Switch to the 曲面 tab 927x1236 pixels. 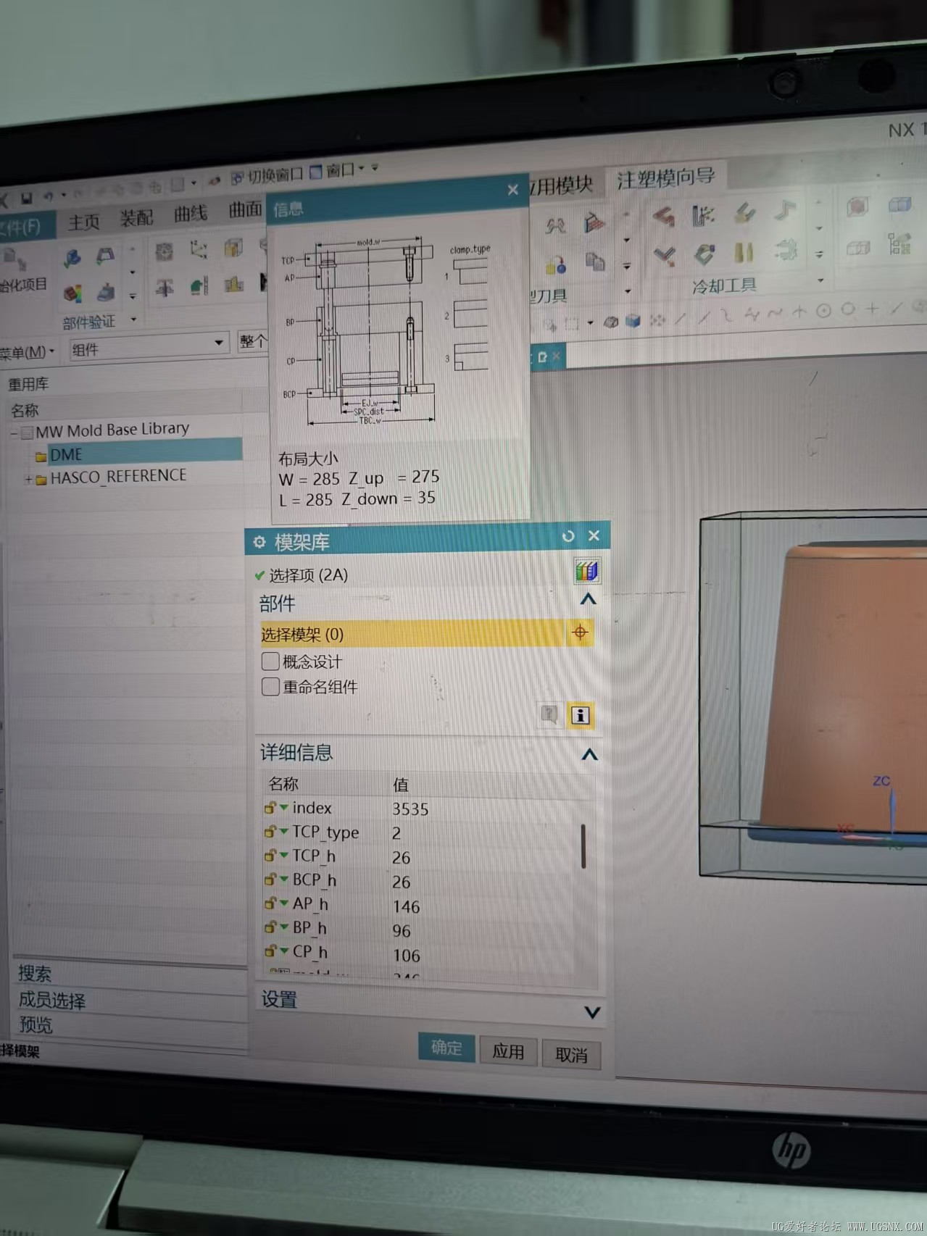(245, 209)
